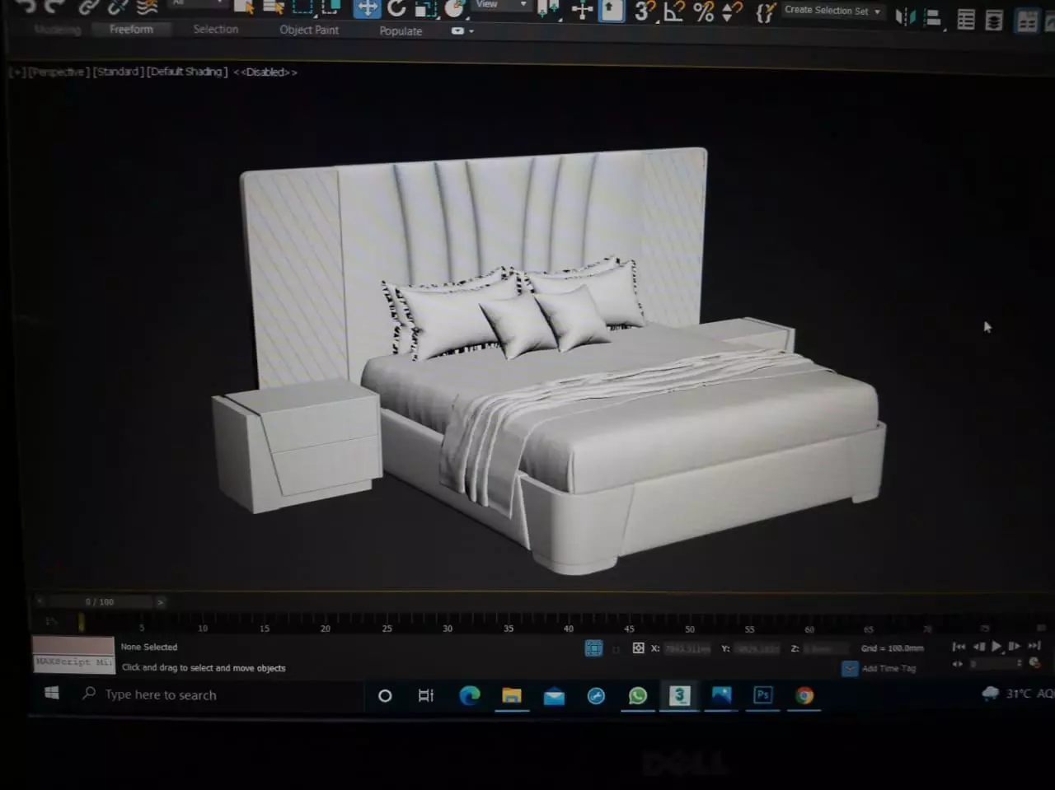The width and height of the screenshot is (1055, 790).
Task: Click the [+] viewport menu label
Action: (16, 72)
